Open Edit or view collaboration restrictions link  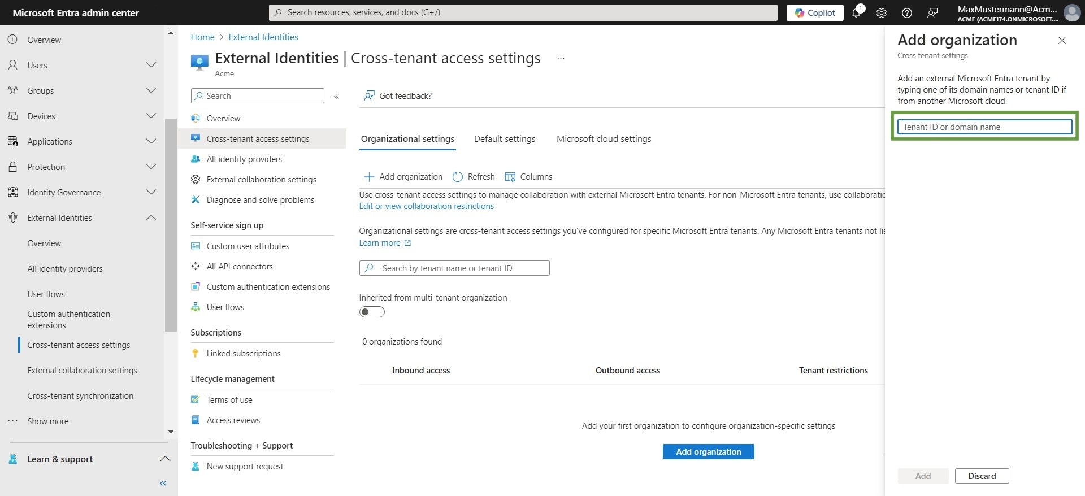[427, 206]
